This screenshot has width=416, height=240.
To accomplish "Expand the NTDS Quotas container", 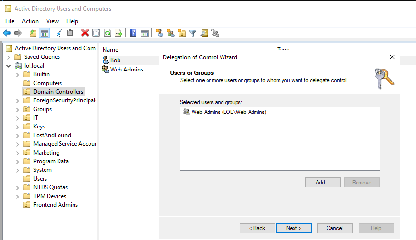I will tap(17, 188).
